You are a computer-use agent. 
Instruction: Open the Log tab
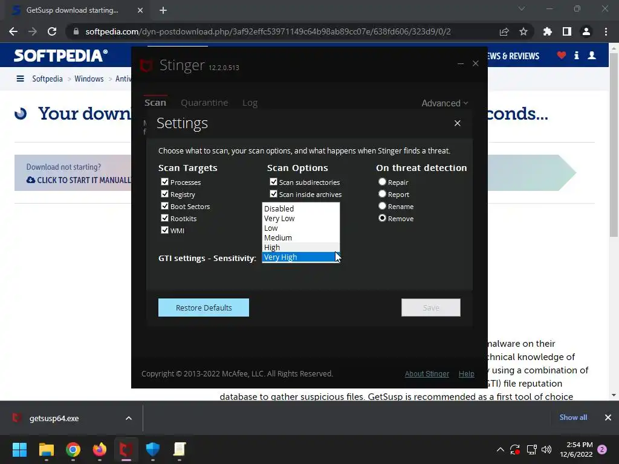[x=250, y=103]
